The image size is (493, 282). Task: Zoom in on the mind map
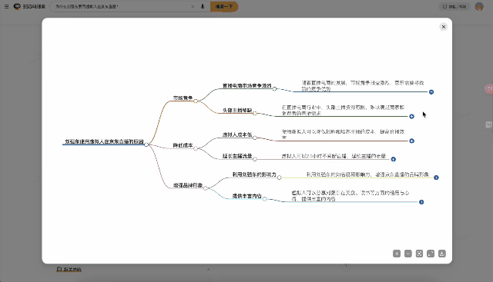(397, 254)
